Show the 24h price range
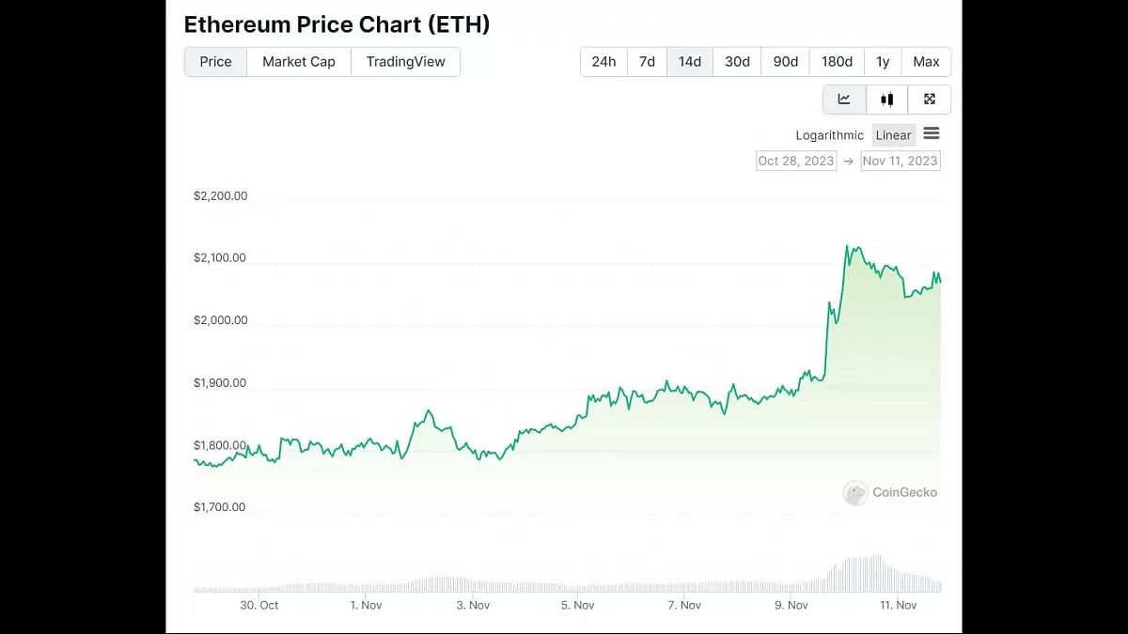Viewport: 1128px width, 634px height. 603,61
